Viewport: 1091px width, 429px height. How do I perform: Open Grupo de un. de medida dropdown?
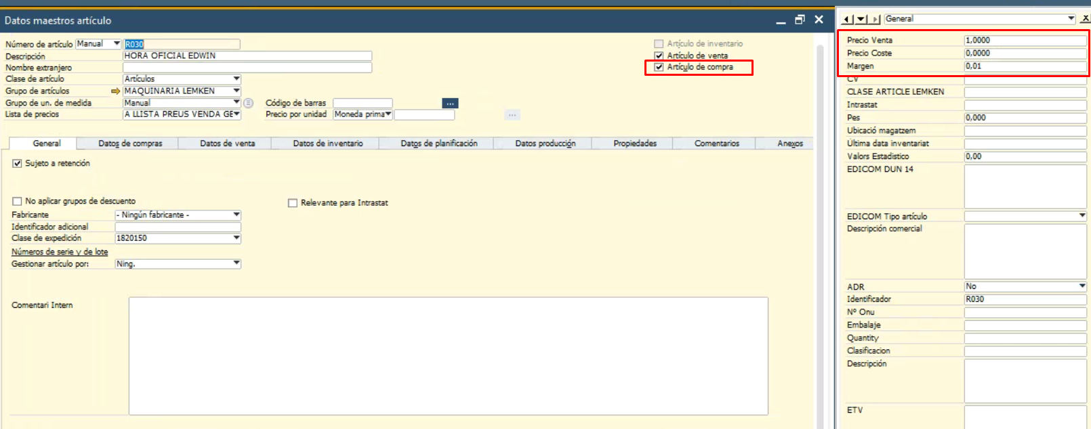point(236,102)
